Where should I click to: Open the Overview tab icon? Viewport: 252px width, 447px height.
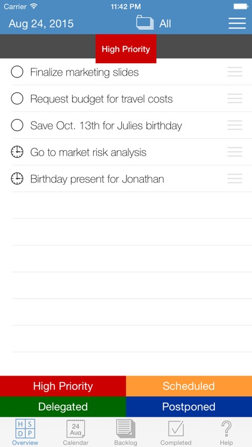(x=25, y=429)
